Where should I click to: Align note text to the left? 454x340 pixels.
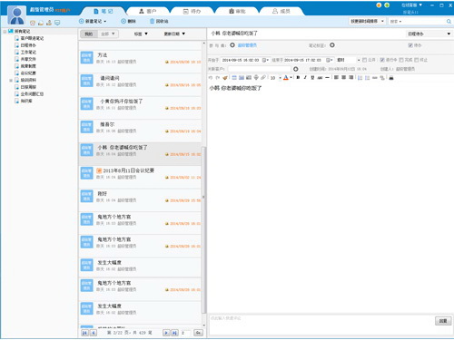tap(336, 78)
